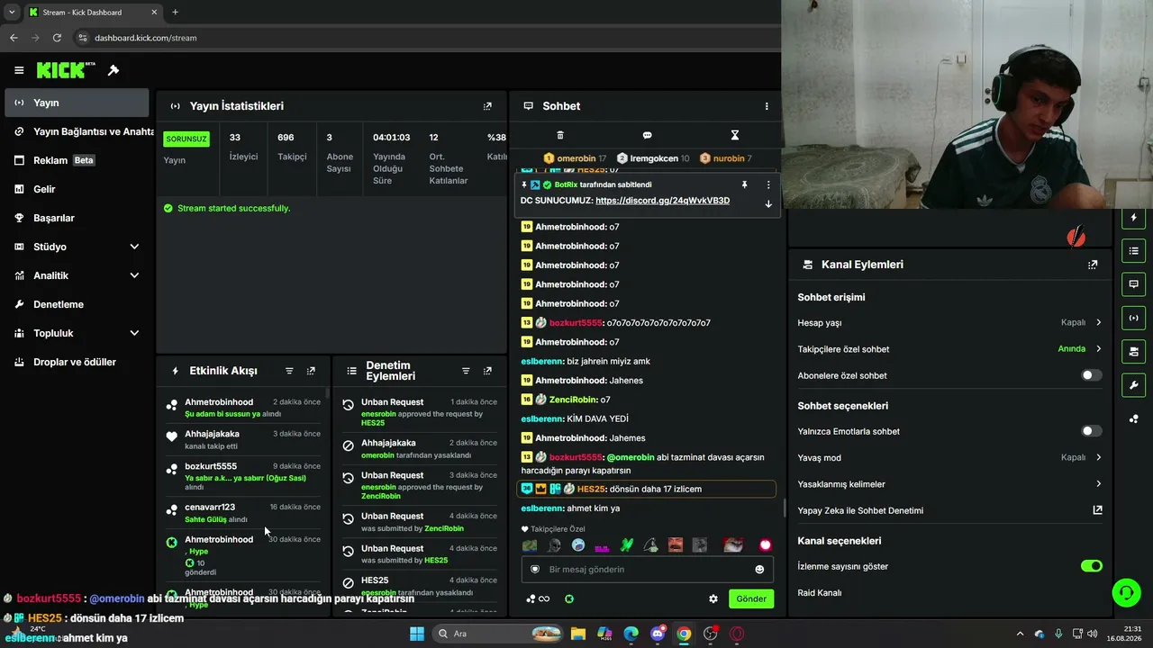Screen dimensions: 1153x648
Task: Click the hourglass icon in chat toolbar
Action: (734, 135)
